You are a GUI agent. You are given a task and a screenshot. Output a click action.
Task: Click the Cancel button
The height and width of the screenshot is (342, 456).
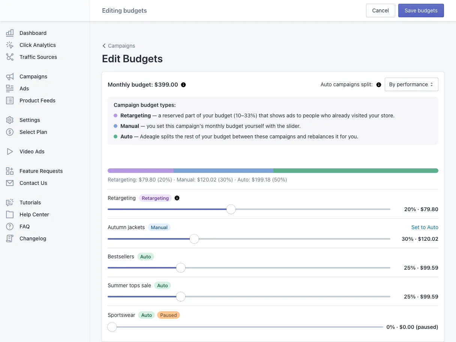point(380,10)
